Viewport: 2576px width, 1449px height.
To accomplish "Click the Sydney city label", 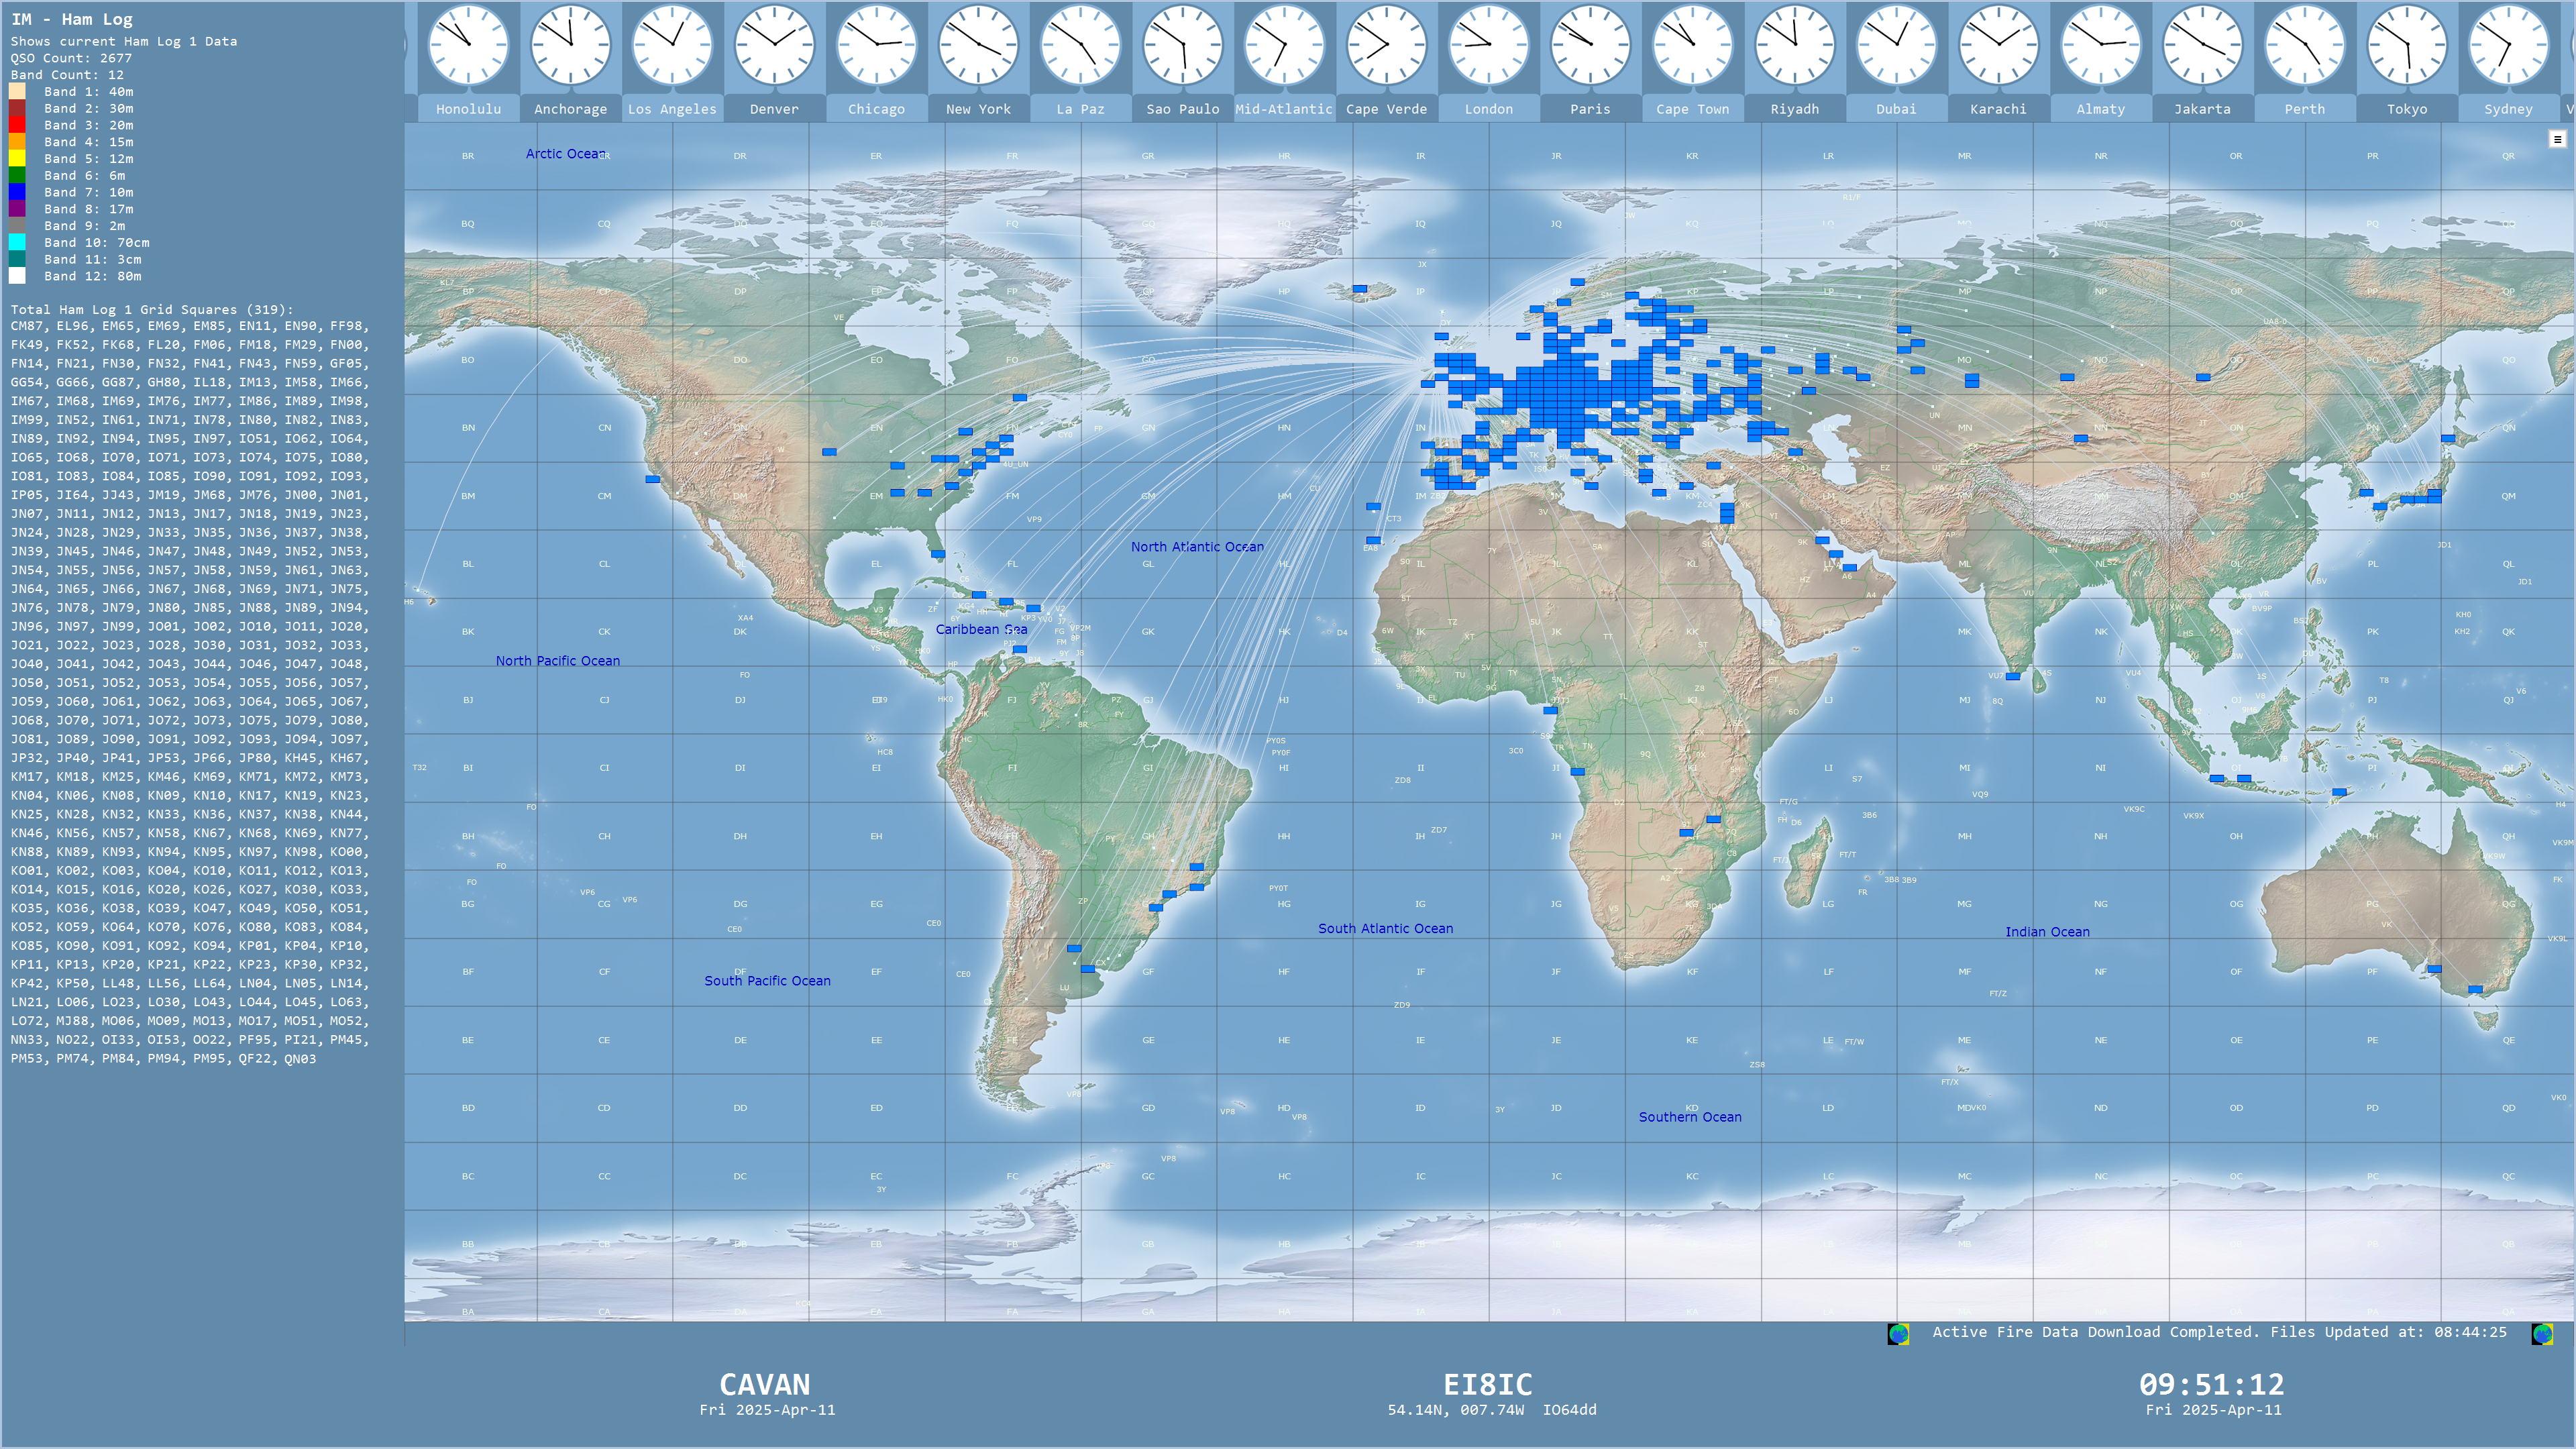I will tap(2508, 109).
